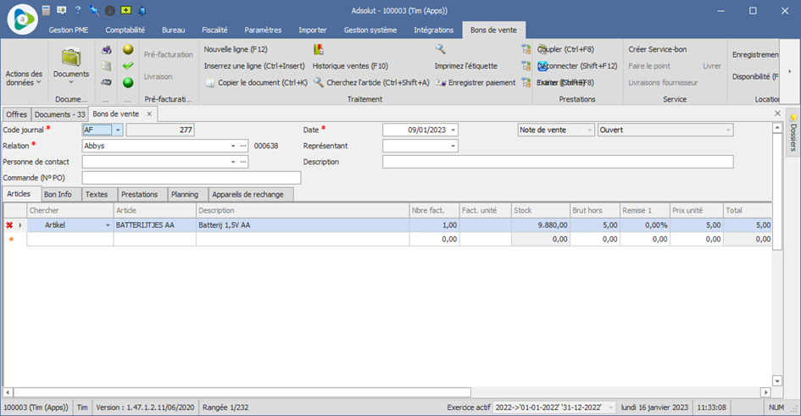Click the magnifier icon above Imprimez l'étiquette
This screenshot has height=416, width=801.
[x=441, y=49]
